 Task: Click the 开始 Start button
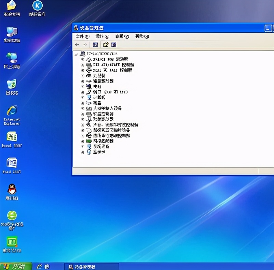coord(16,266)
